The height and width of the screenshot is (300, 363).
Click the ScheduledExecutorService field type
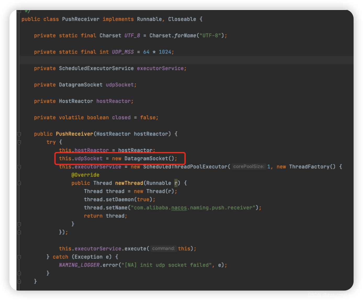pyautogui.click(x=96, y=68)
